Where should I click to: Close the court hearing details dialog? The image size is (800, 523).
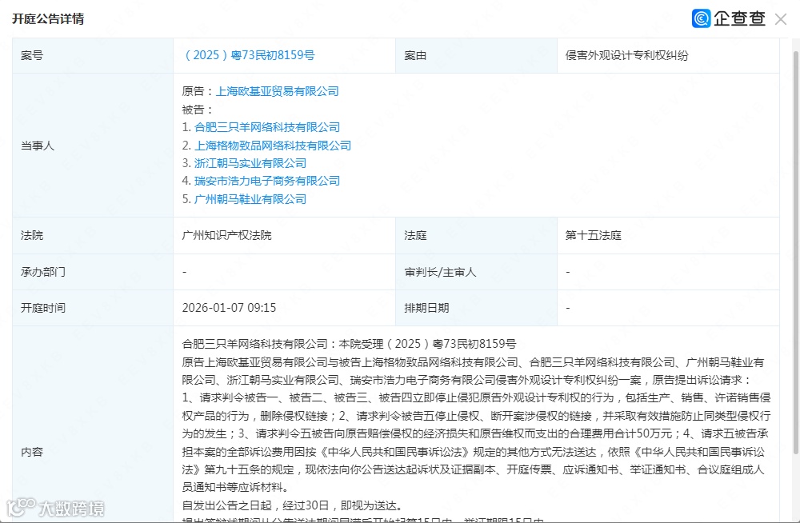tap(780, 19)
